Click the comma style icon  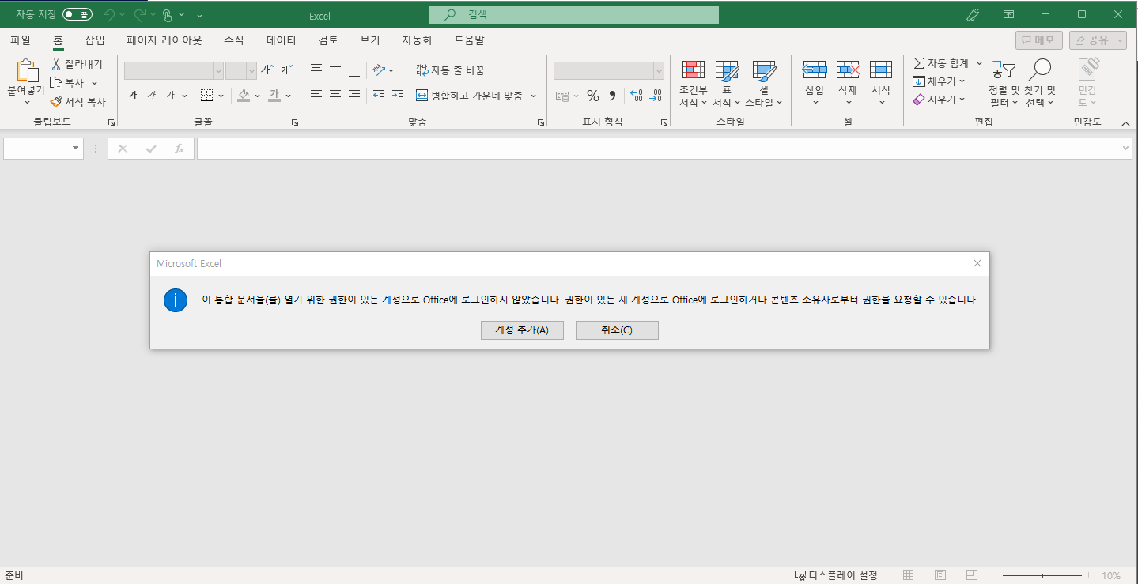[612, 96]
